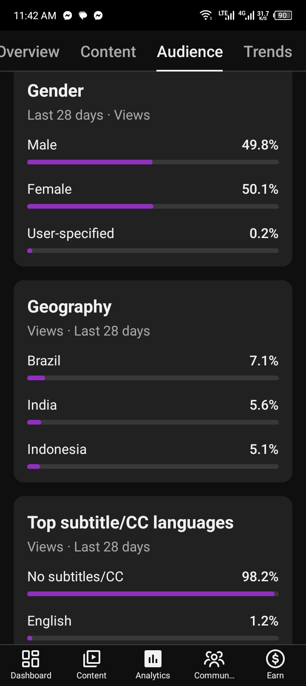This screenshot has width=306, height=686.
Task: Open the Trends tab
Action: click(268, 52)
